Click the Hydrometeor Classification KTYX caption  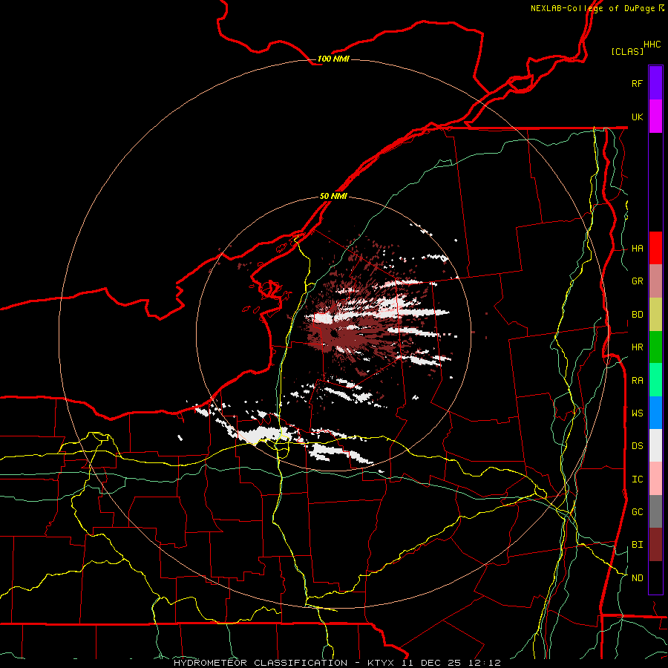pos(337,663)
